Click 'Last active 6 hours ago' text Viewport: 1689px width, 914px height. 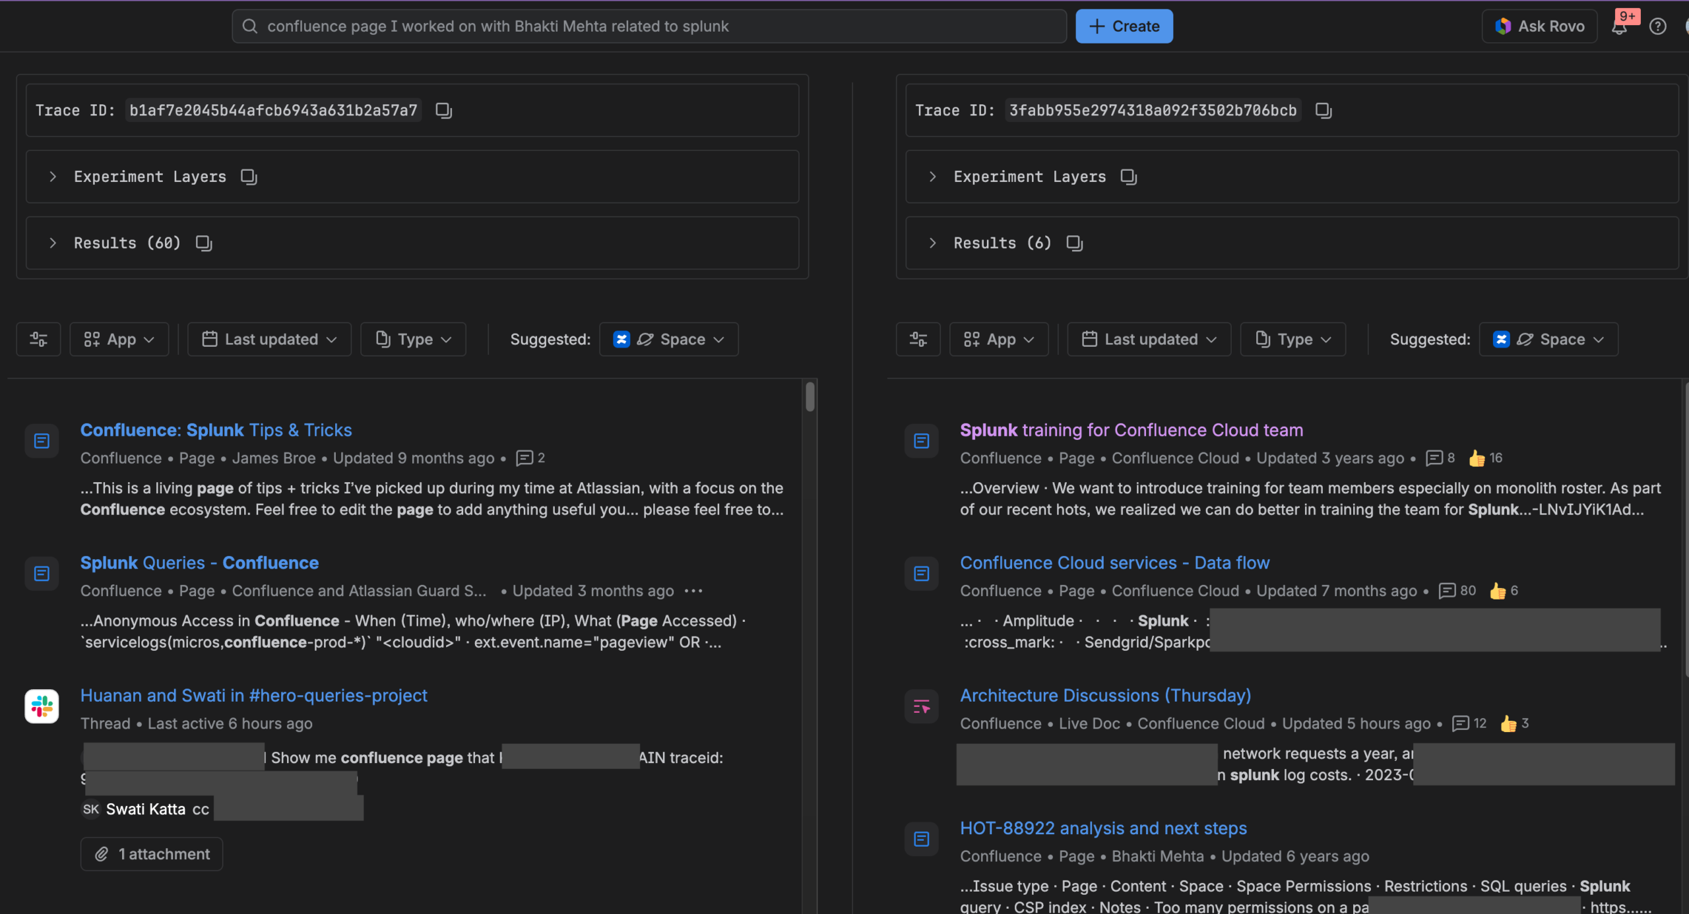tap(230, 723)
